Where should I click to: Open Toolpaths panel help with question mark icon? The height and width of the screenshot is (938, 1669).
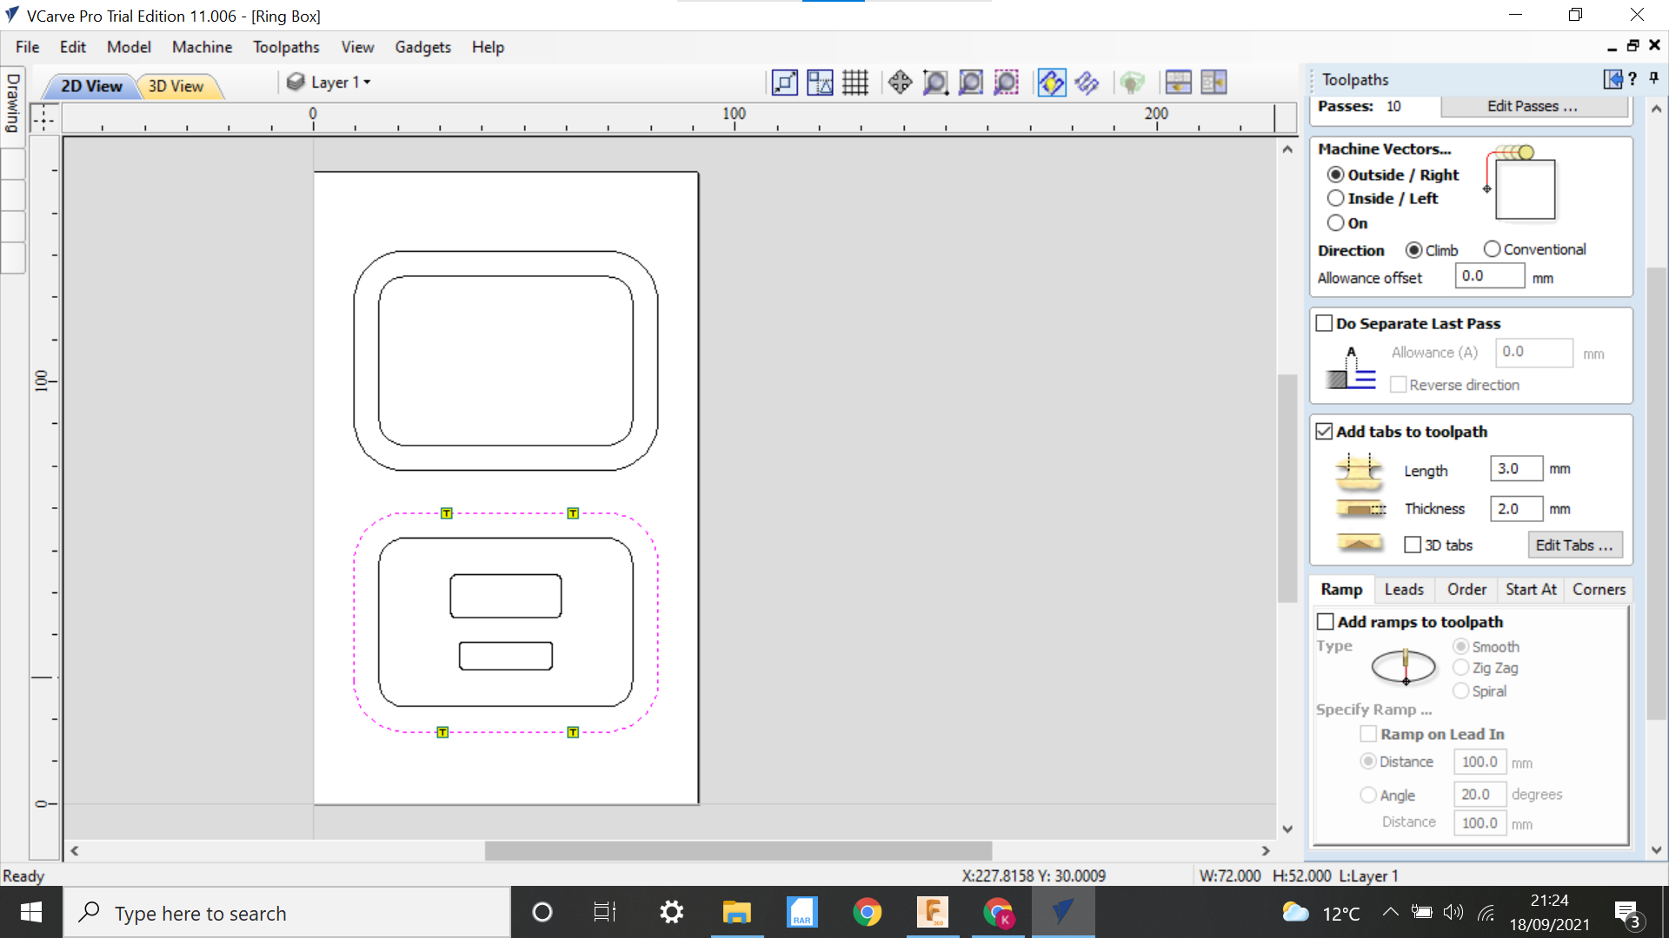(1634, 79)
